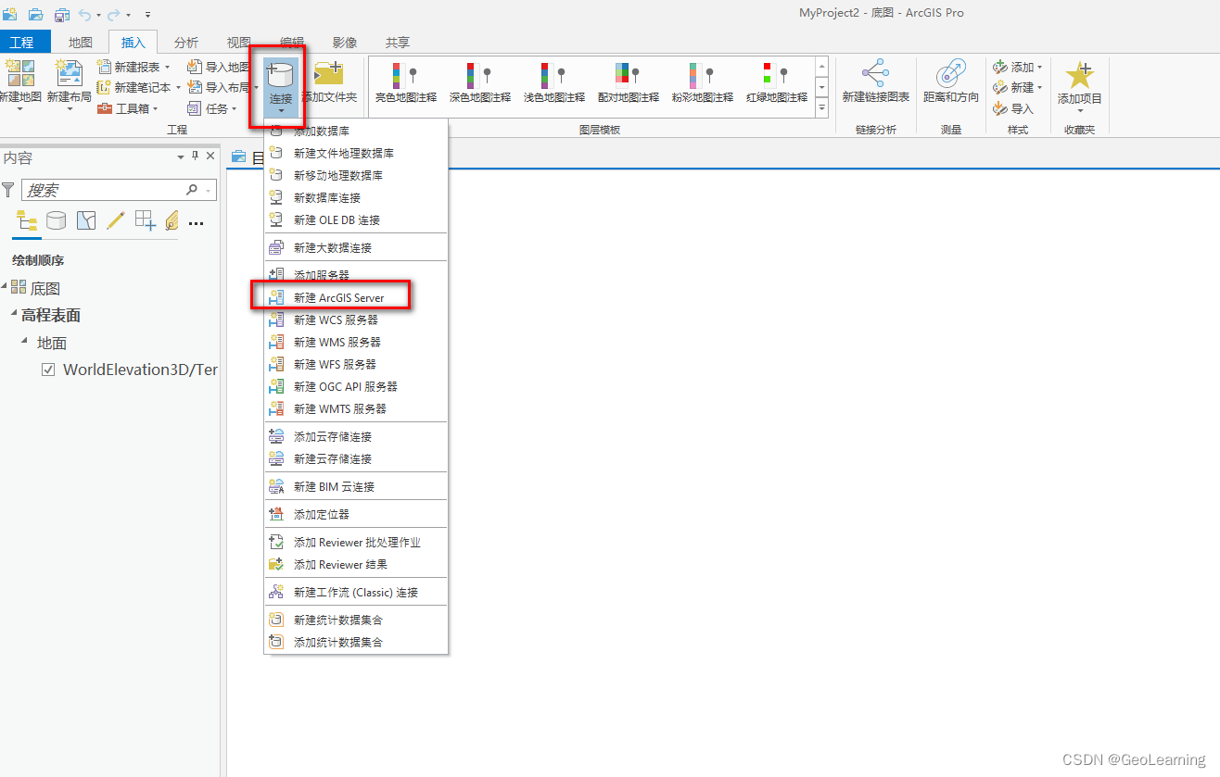Toggle the pin on the 内容 panel
The height and width of the screenshot is (777, 1220).
pyautogui.click(x=197, y=156)
